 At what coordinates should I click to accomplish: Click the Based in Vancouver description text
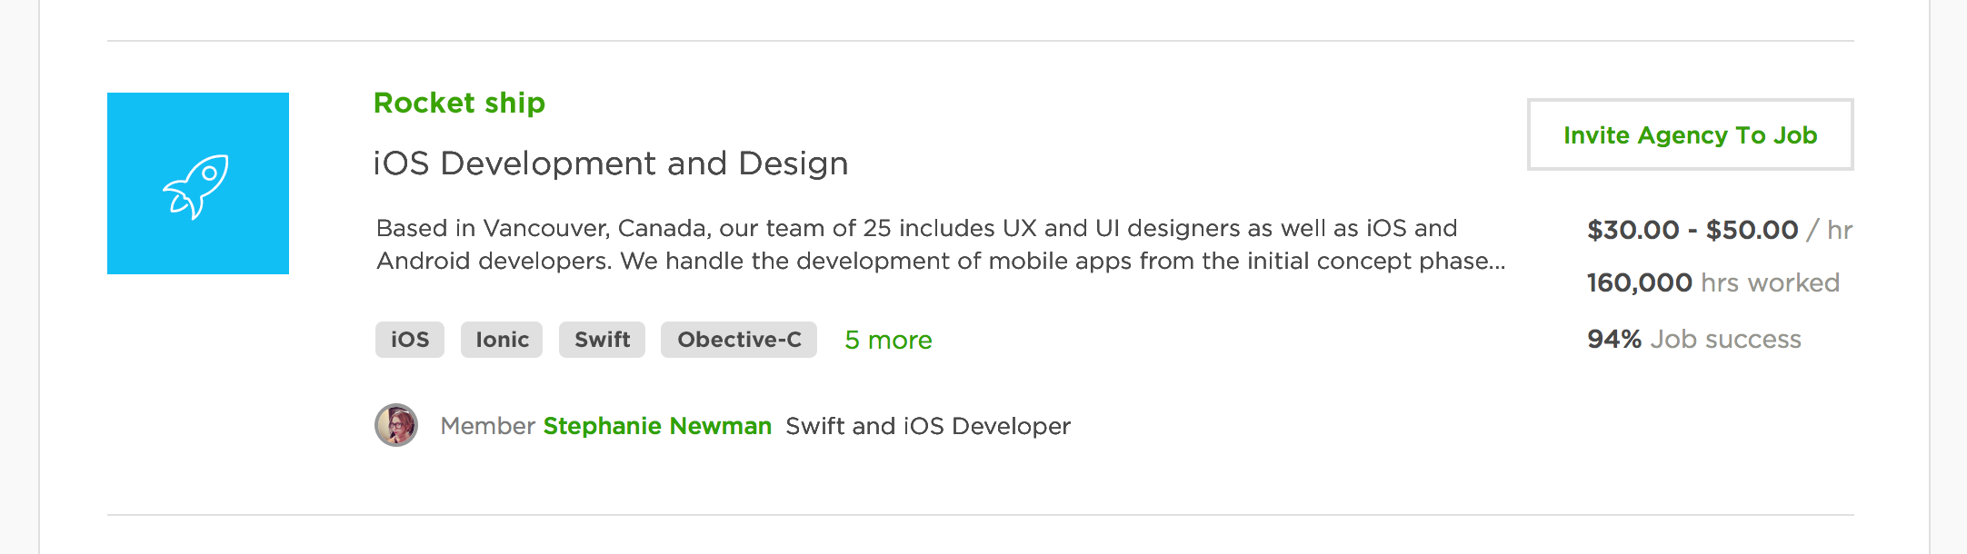pyautogui.click(x=916, y=229)
